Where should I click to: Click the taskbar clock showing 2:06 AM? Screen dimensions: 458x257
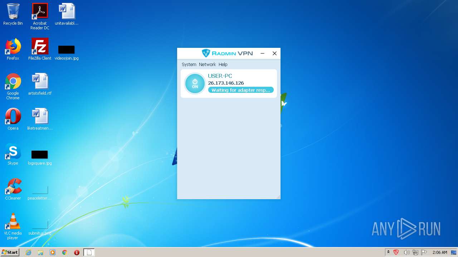point(440,252)
